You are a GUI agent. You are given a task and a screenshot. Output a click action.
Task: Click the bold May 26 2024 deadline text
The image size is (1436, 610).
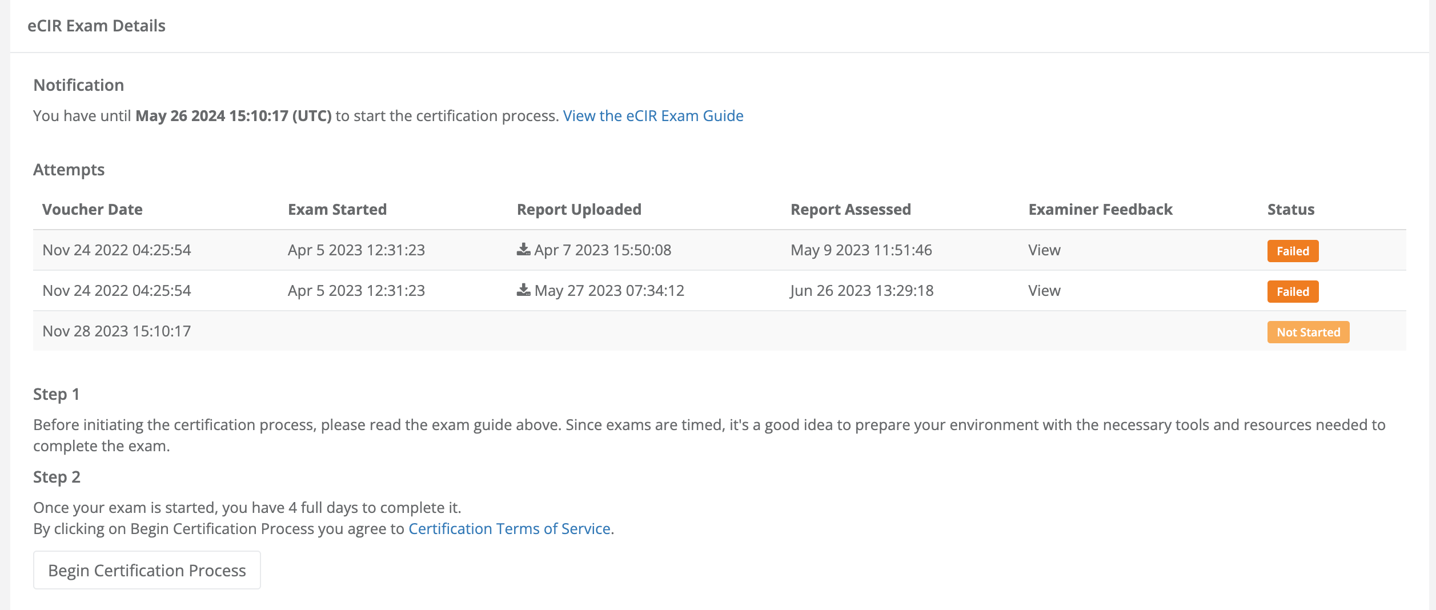coord(233,116)
